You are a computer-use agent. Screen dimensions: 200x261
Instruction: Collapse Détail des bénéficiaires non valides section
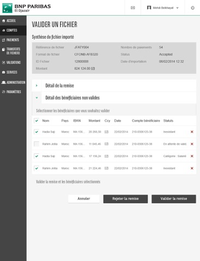[37, 98]
